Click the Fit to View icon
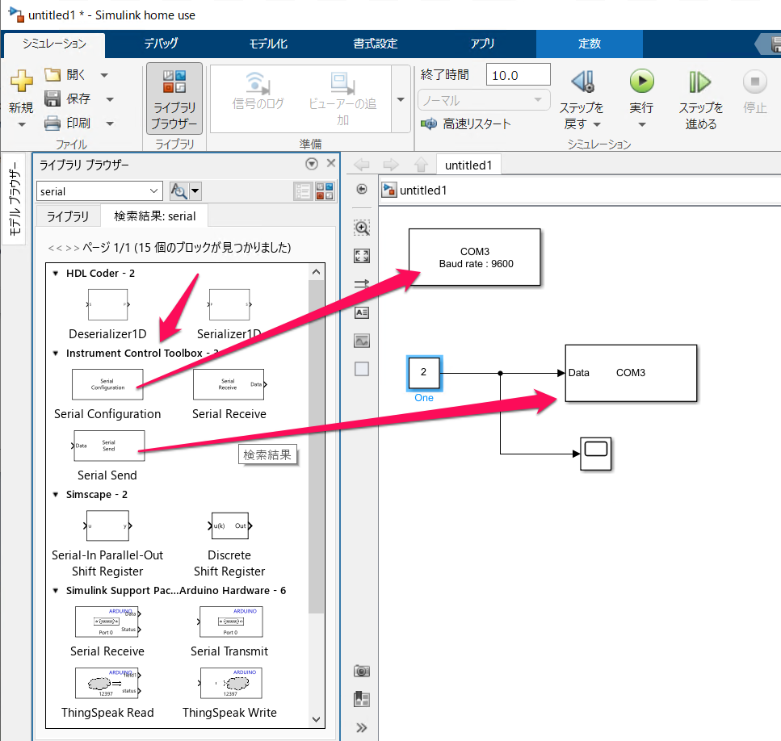 pos(362,257)
